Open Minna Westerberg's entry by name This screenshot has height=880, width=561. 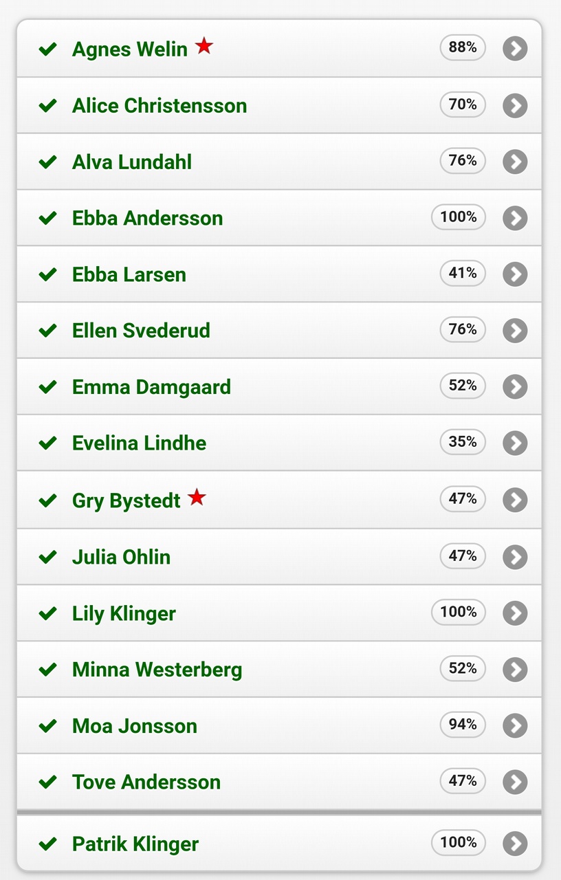point(157,670)
